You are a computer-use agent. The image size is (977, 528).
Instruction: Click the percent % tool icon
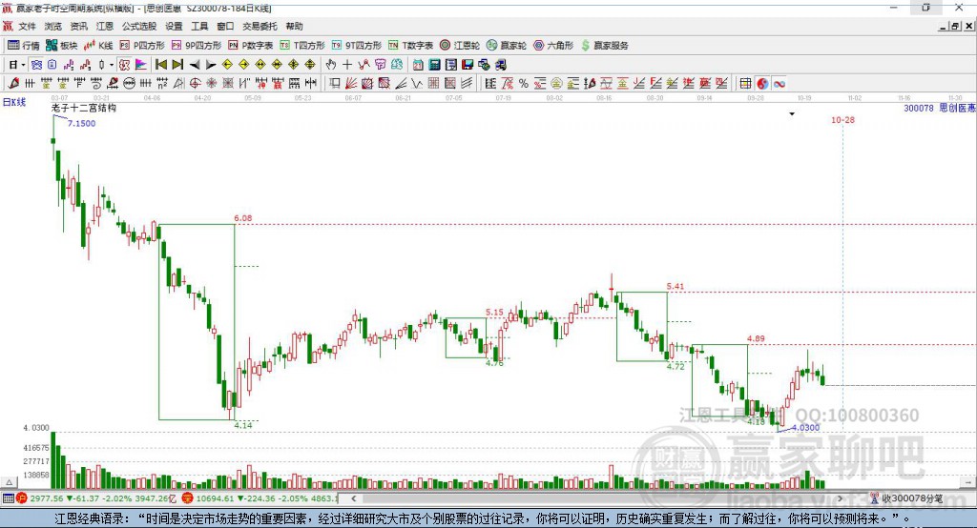(524, 84)
